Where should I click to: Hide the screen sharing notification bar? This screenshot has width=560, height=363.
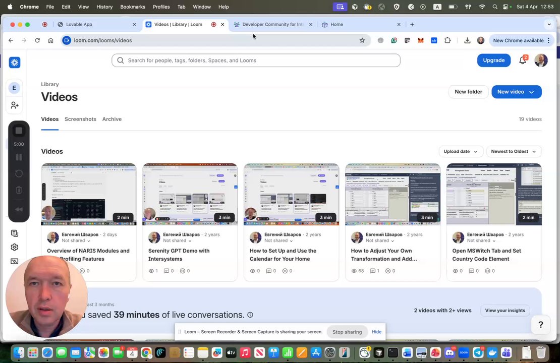tap(376, 332)
